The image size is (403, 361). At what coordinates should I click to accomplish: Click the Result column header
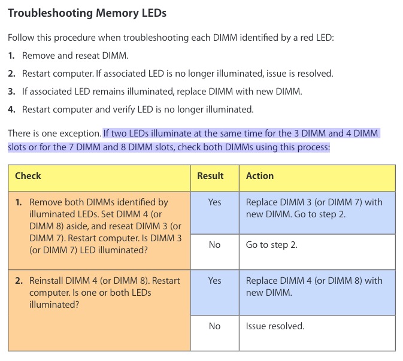(x=214, y=178)
